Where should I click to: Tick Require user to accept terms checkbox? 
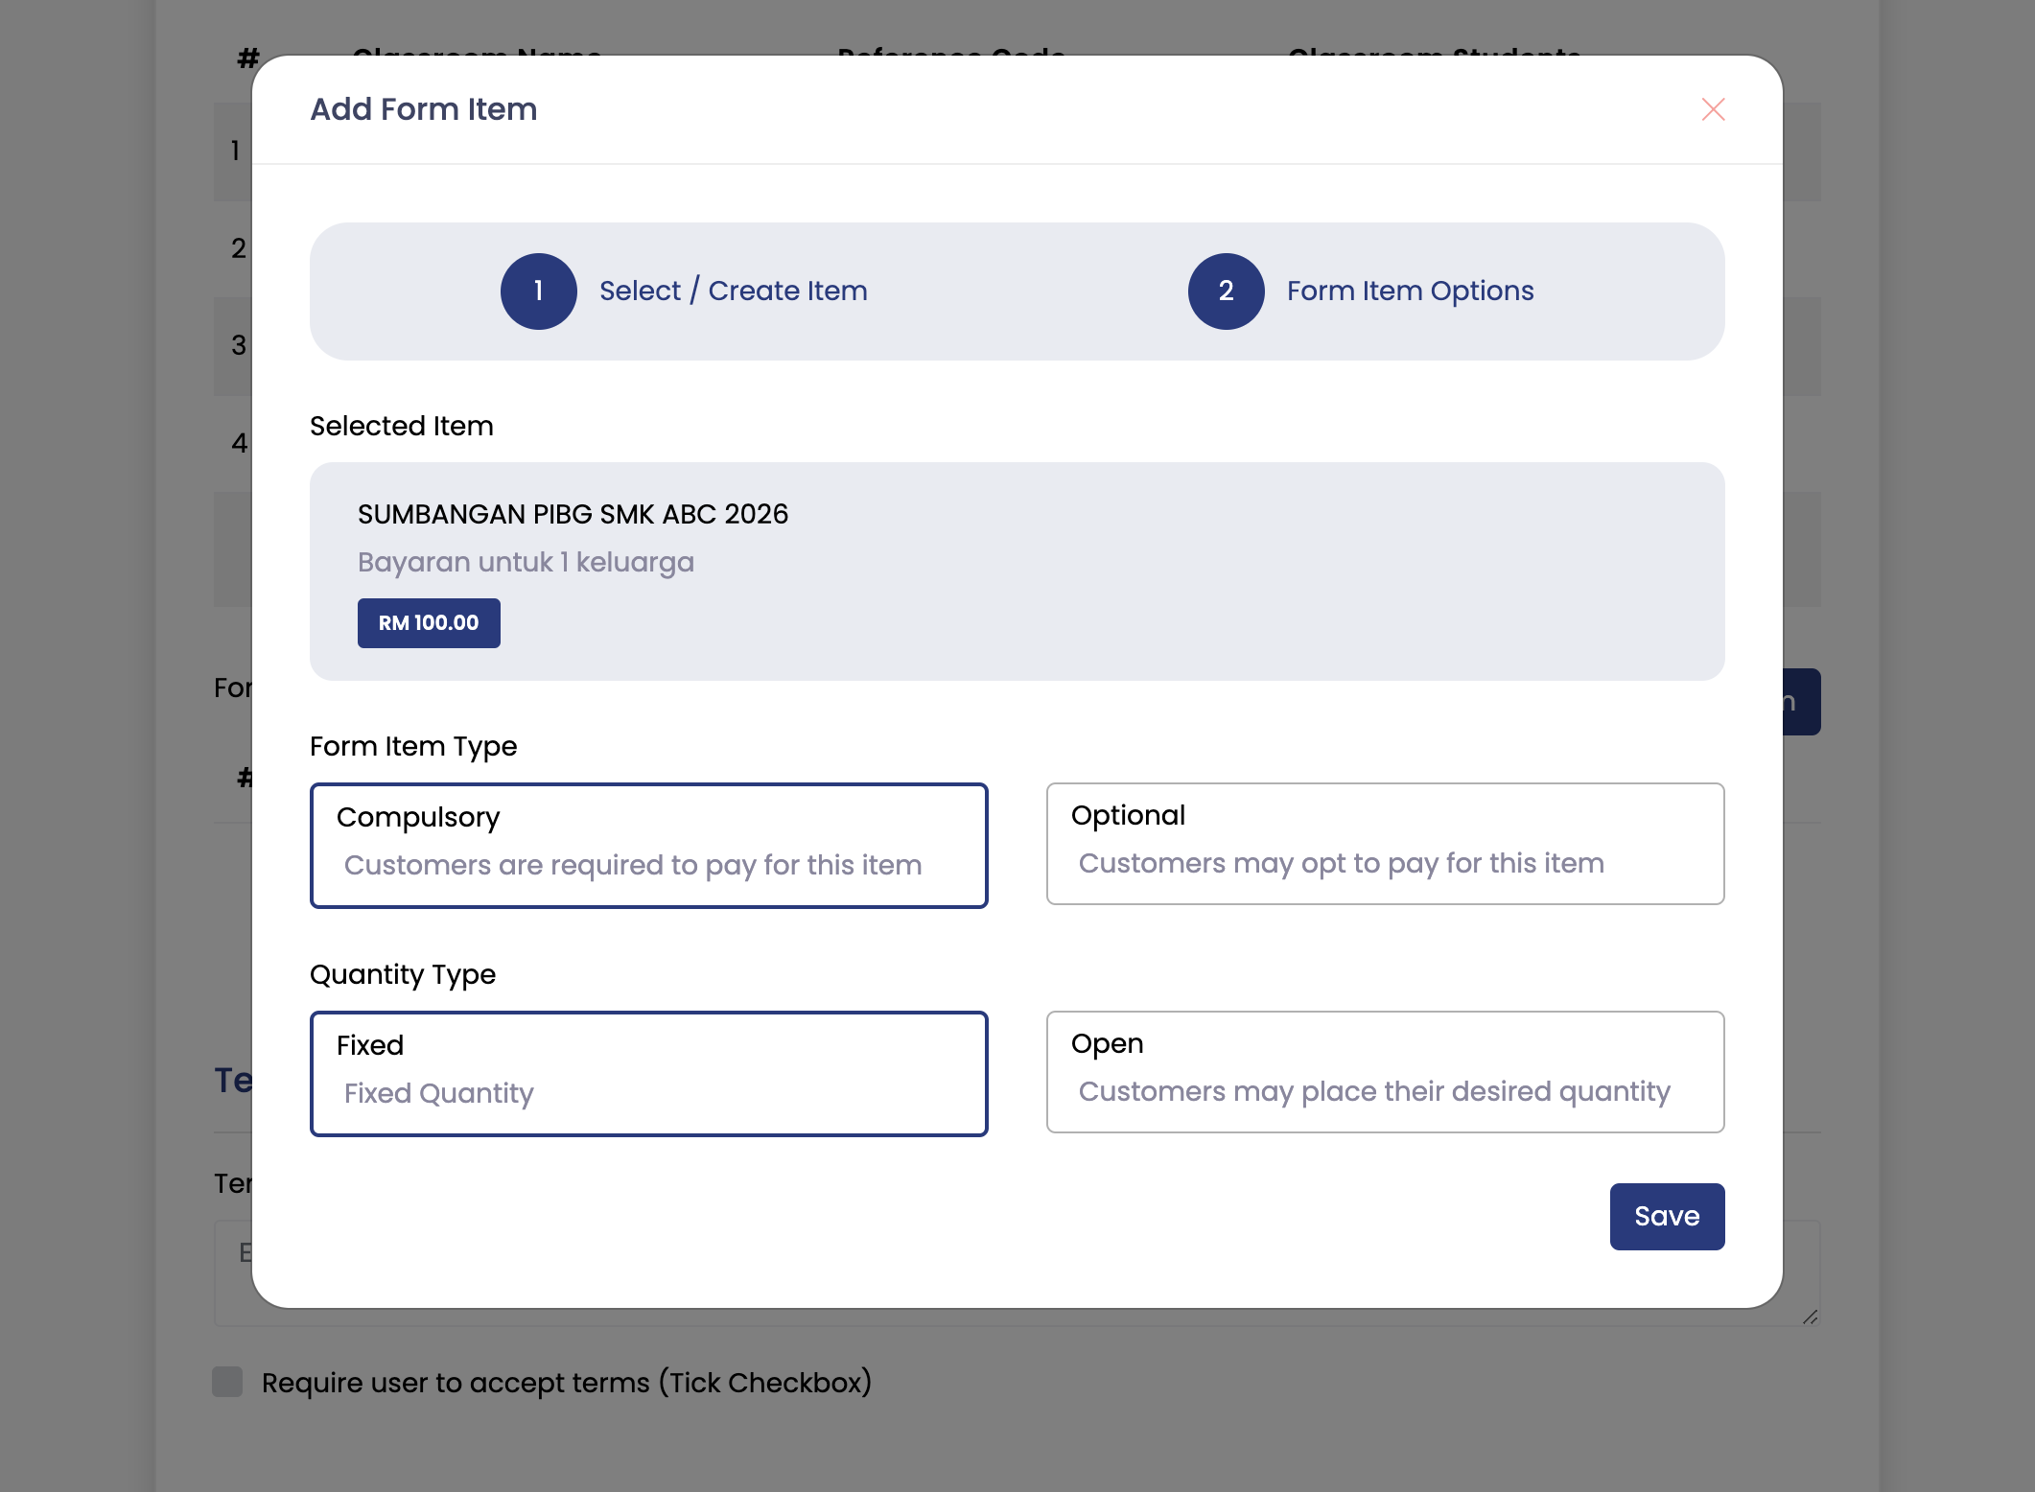click(228, 1382)
